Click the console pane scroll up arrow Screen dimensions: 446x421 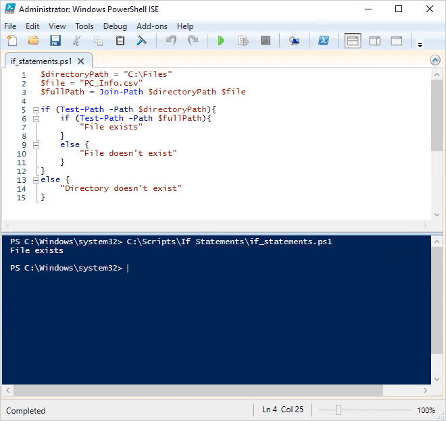(437, 242)
